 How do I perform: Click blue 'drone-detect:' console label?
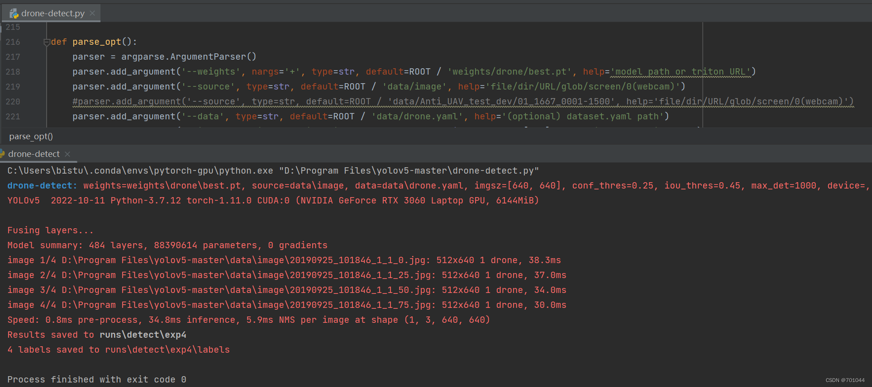[x=42, y=186]
